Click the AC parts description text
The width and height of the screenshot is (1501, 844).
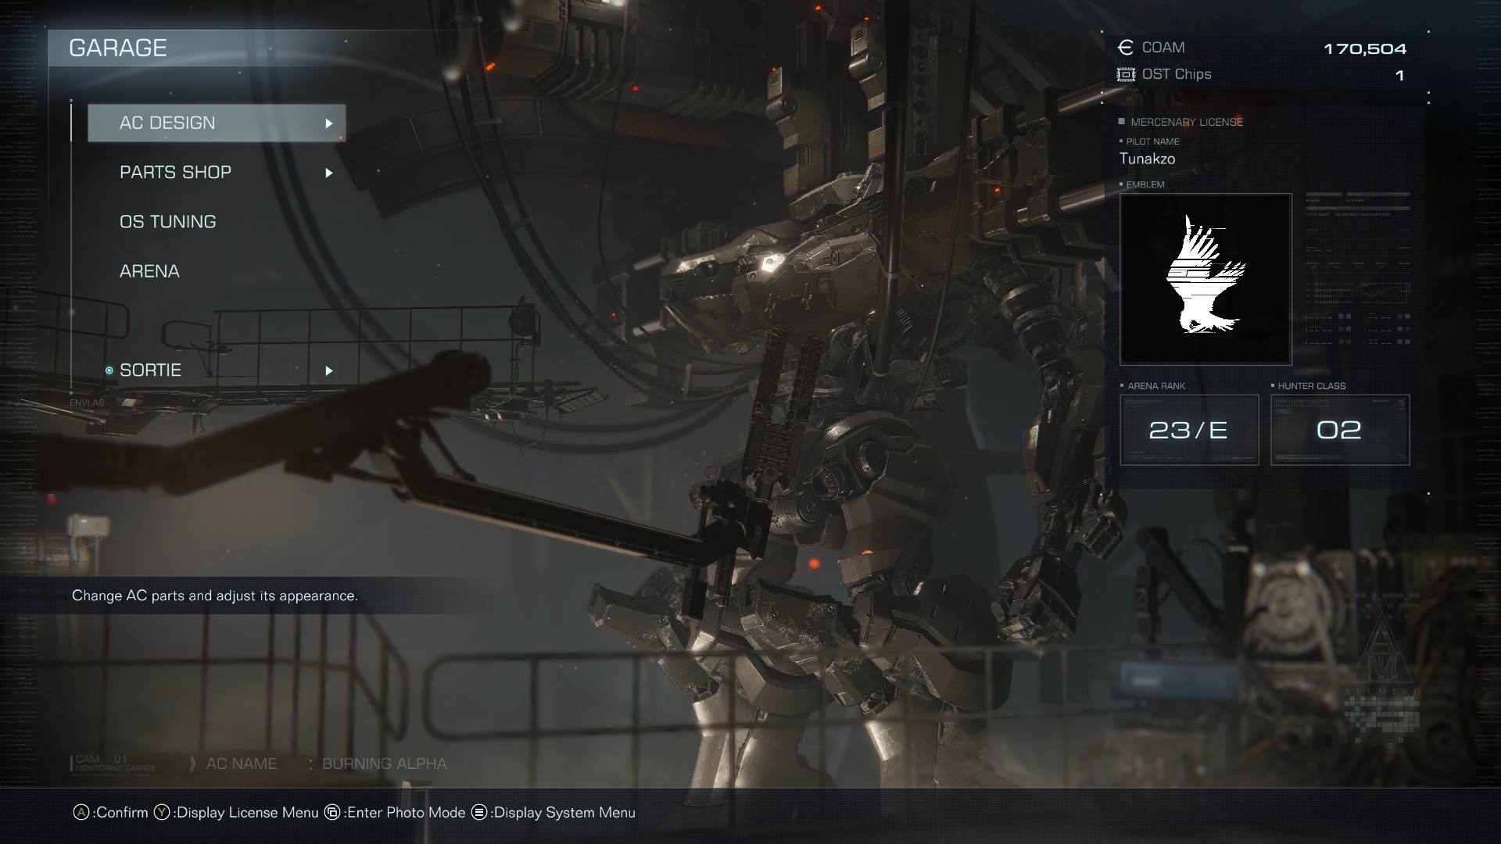point(215,595)
